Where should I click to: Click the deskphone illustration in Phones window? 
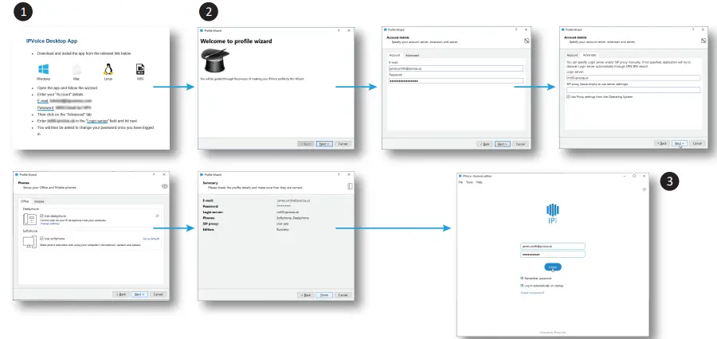pos(29,220)
